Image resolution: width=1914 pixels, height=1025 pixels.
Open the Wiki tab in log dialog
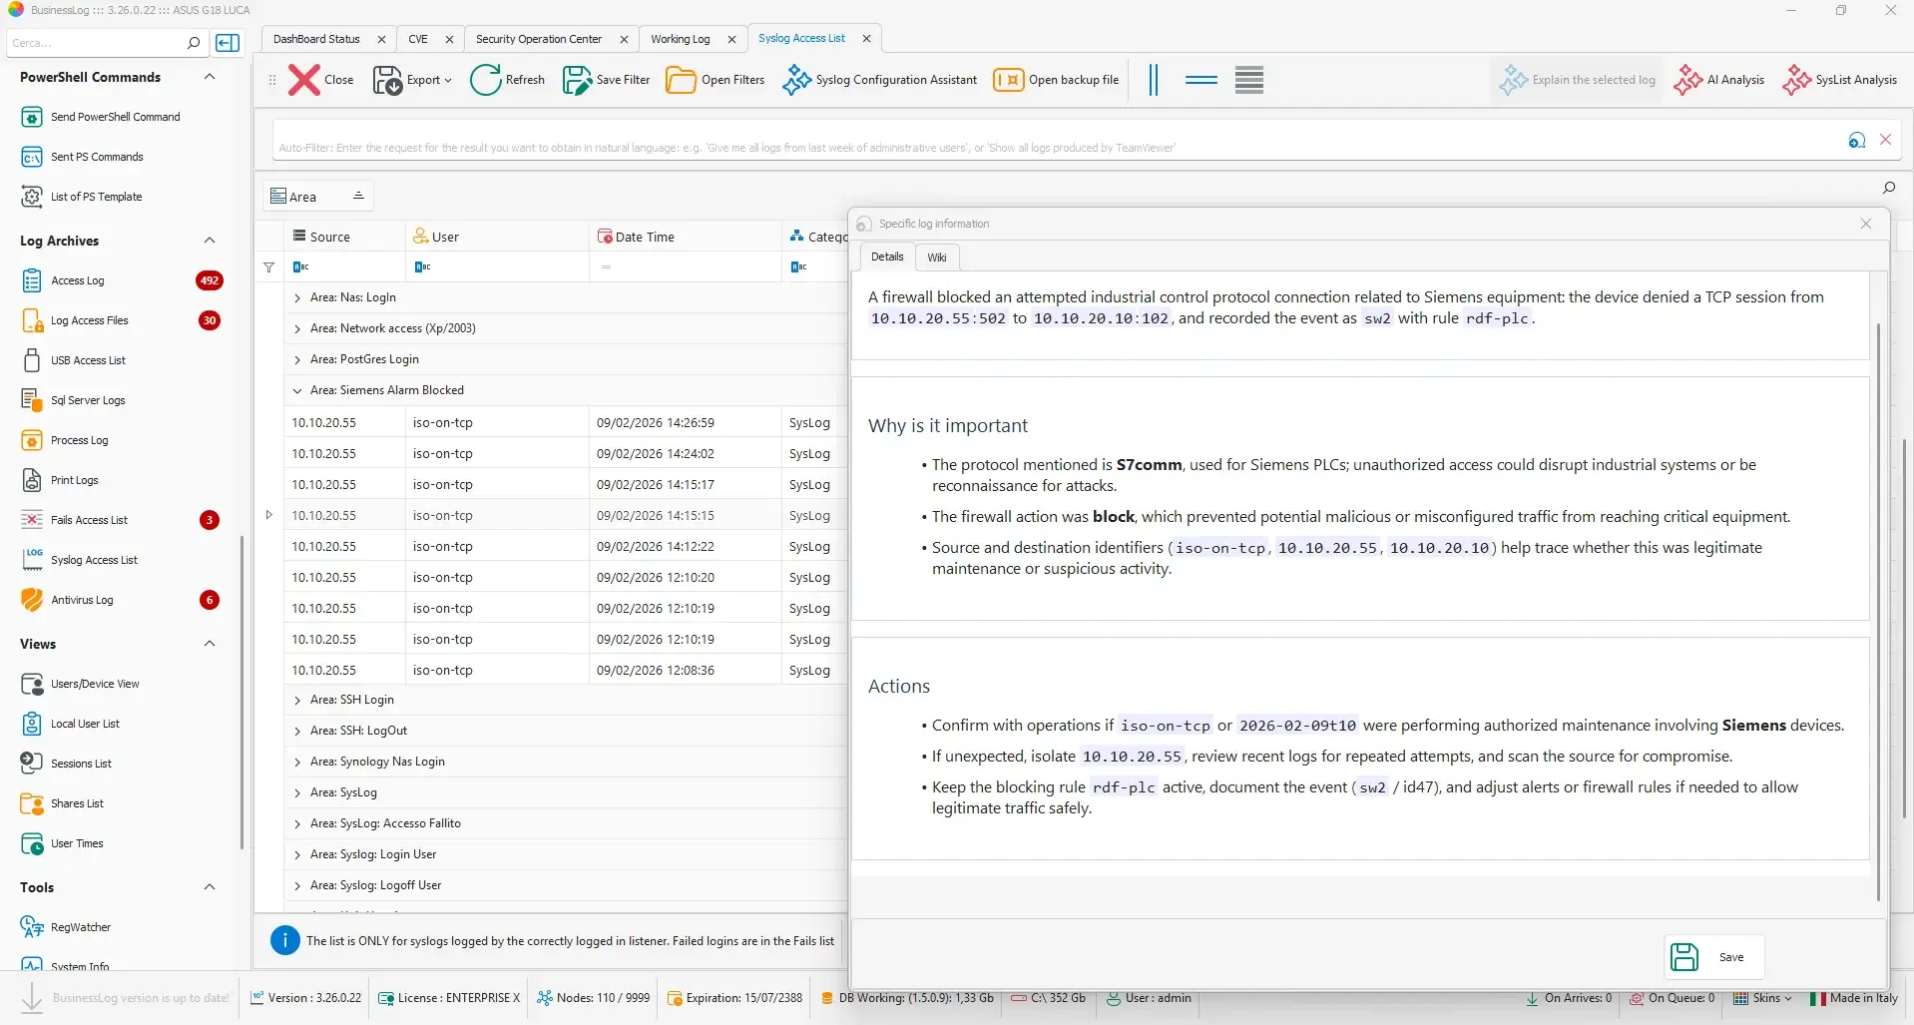(x=937, y=257)
